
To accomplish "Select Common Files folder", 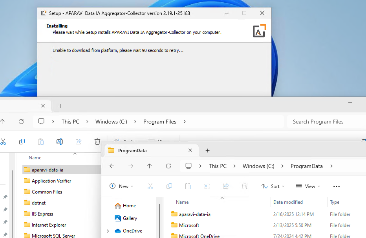I will click(x=43, y=192).
